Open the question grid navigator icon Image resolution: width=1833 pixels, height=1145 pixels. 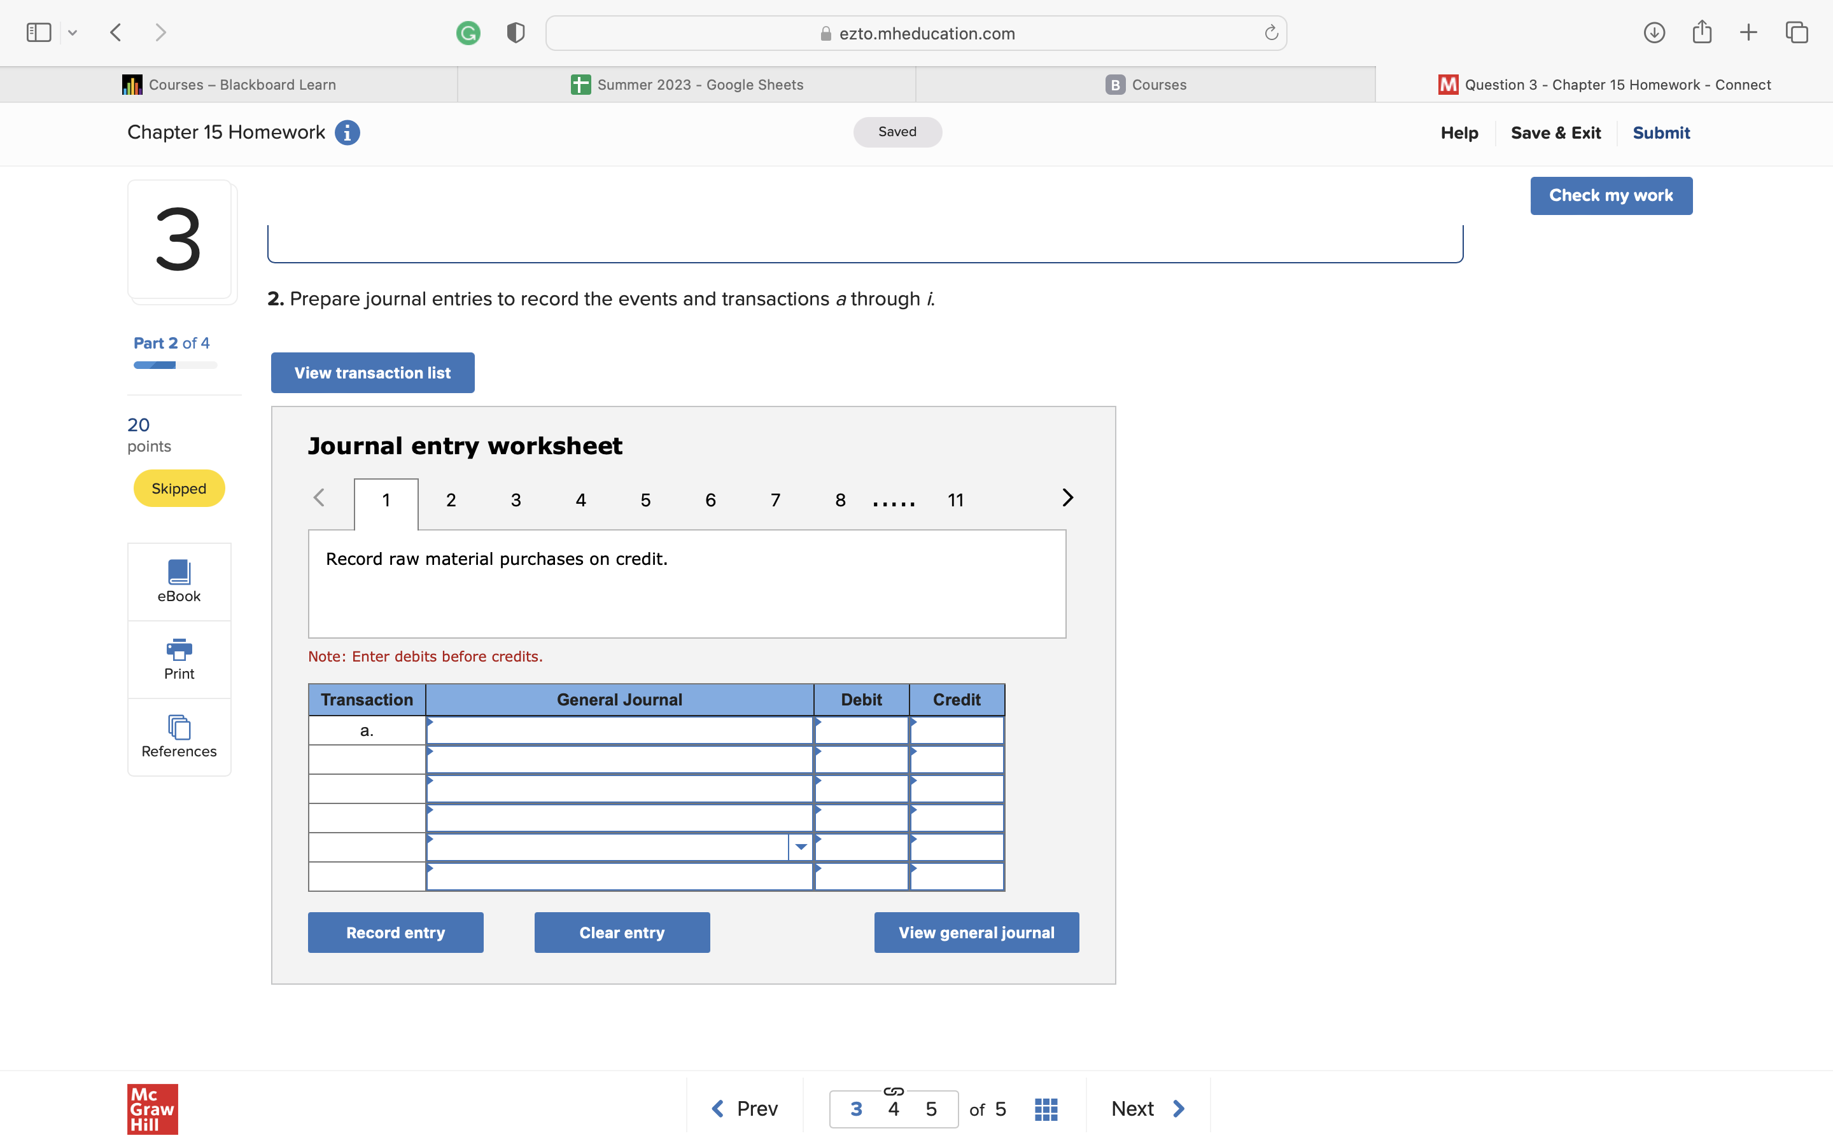point(1045,1109)
